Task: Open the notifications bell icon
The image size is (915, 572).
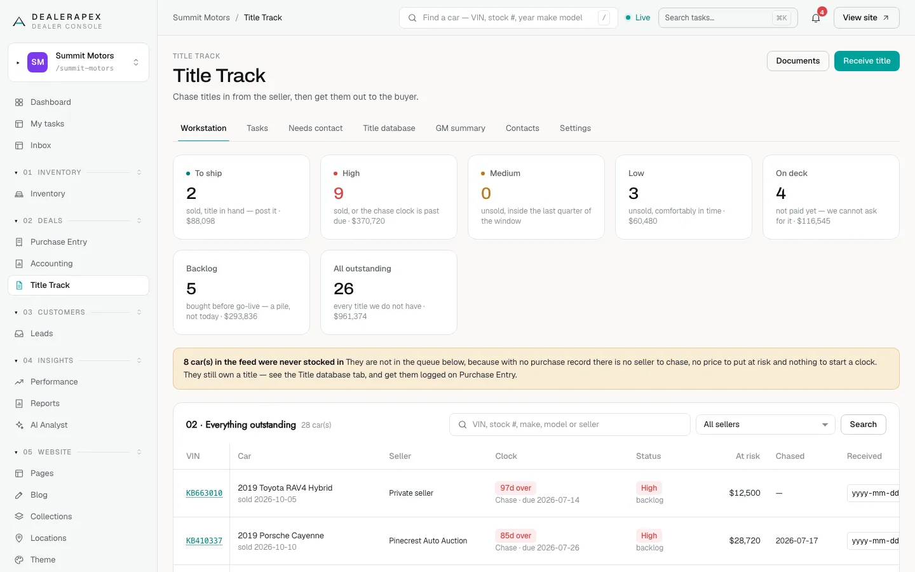Action: (x=816, y=18)
